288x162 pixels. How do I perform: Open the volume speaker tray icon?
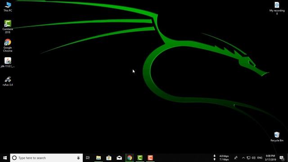(254, 158)
